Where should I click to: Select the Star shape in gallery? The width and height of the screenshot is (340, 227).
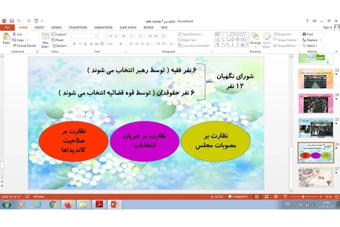coord(243,44)
